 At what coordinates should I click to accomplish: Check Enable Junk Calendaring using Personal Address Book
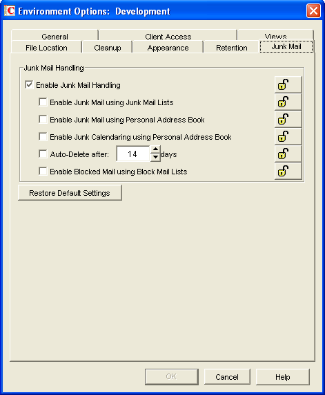coord(43,137)
